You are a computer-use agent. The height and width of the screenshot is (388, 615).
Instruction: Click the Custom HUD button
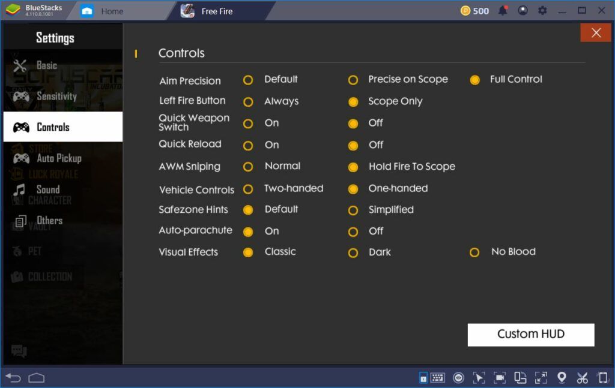[531, 335]
